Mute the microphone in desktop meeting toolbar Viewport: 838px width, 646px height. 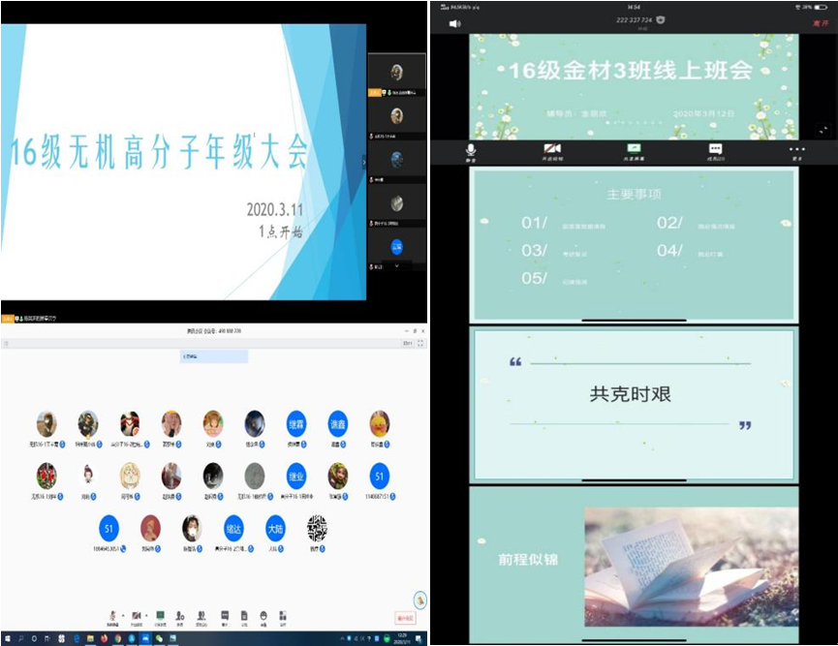113,615
